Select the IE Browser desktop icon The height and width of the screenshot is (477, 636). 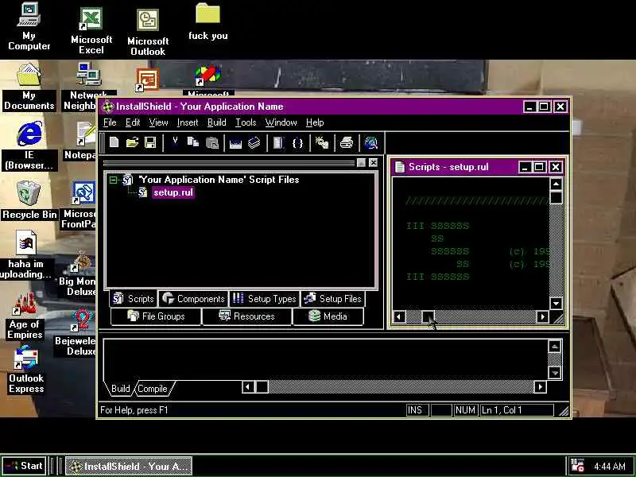click(x=29, y=146)
